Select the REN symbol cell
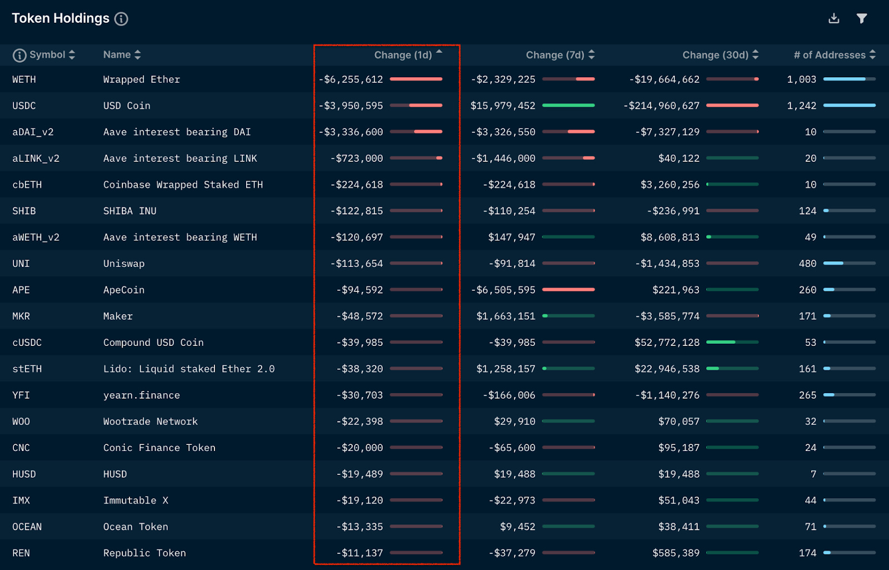 pos(21,553)
